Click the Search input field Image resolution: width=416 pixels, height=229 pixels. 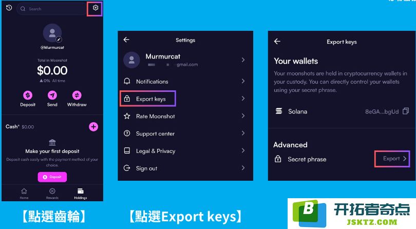click(x=51, y=9)
